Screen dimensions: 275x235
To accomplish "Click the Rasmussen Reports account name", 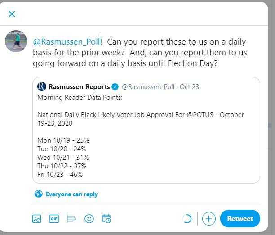I will click(x=79, y=86).
